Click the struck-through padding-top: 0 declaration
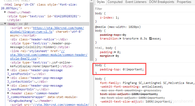This screenshot has height=106, width=195. [x=113, y=35]
